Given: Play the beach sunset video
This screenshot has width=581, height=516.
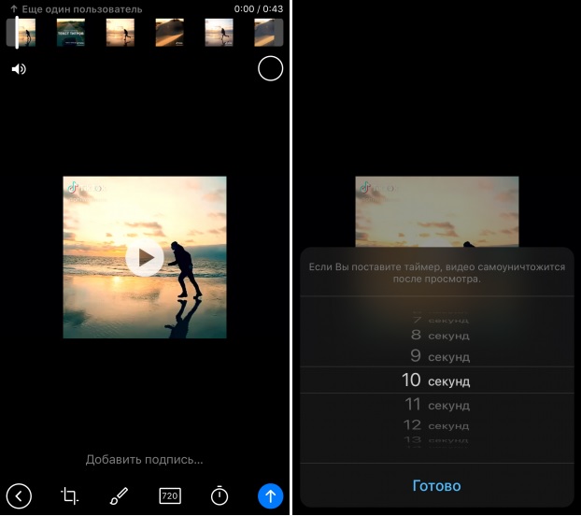Looking at the screenshot, I should pyautogui.click(x=145, y=257).
